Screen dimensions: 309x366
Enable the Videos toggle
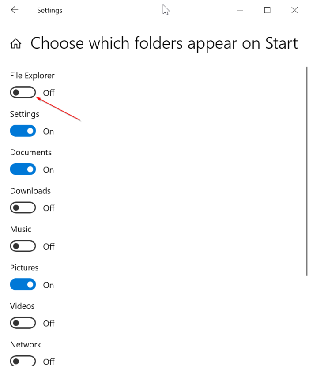point(23,323)
